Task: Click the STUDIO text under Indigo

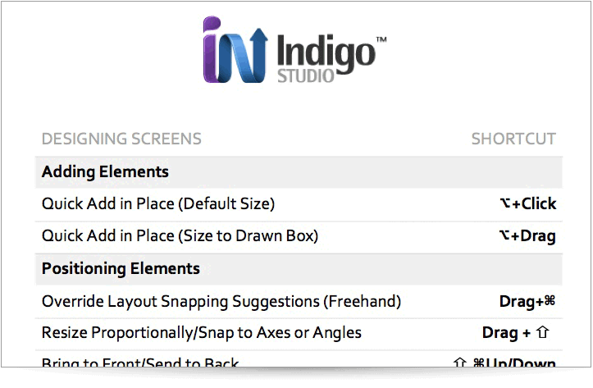Action: 306,76
